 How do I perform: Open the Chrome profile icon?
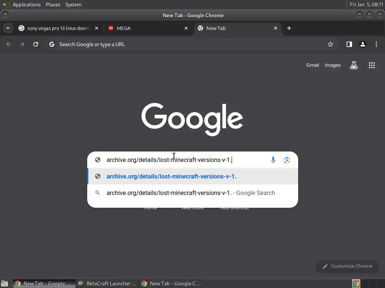tap(363, 44)
